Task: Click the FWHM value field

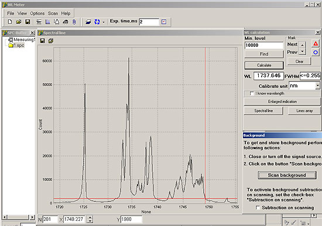Action: (x=310, y=76)
